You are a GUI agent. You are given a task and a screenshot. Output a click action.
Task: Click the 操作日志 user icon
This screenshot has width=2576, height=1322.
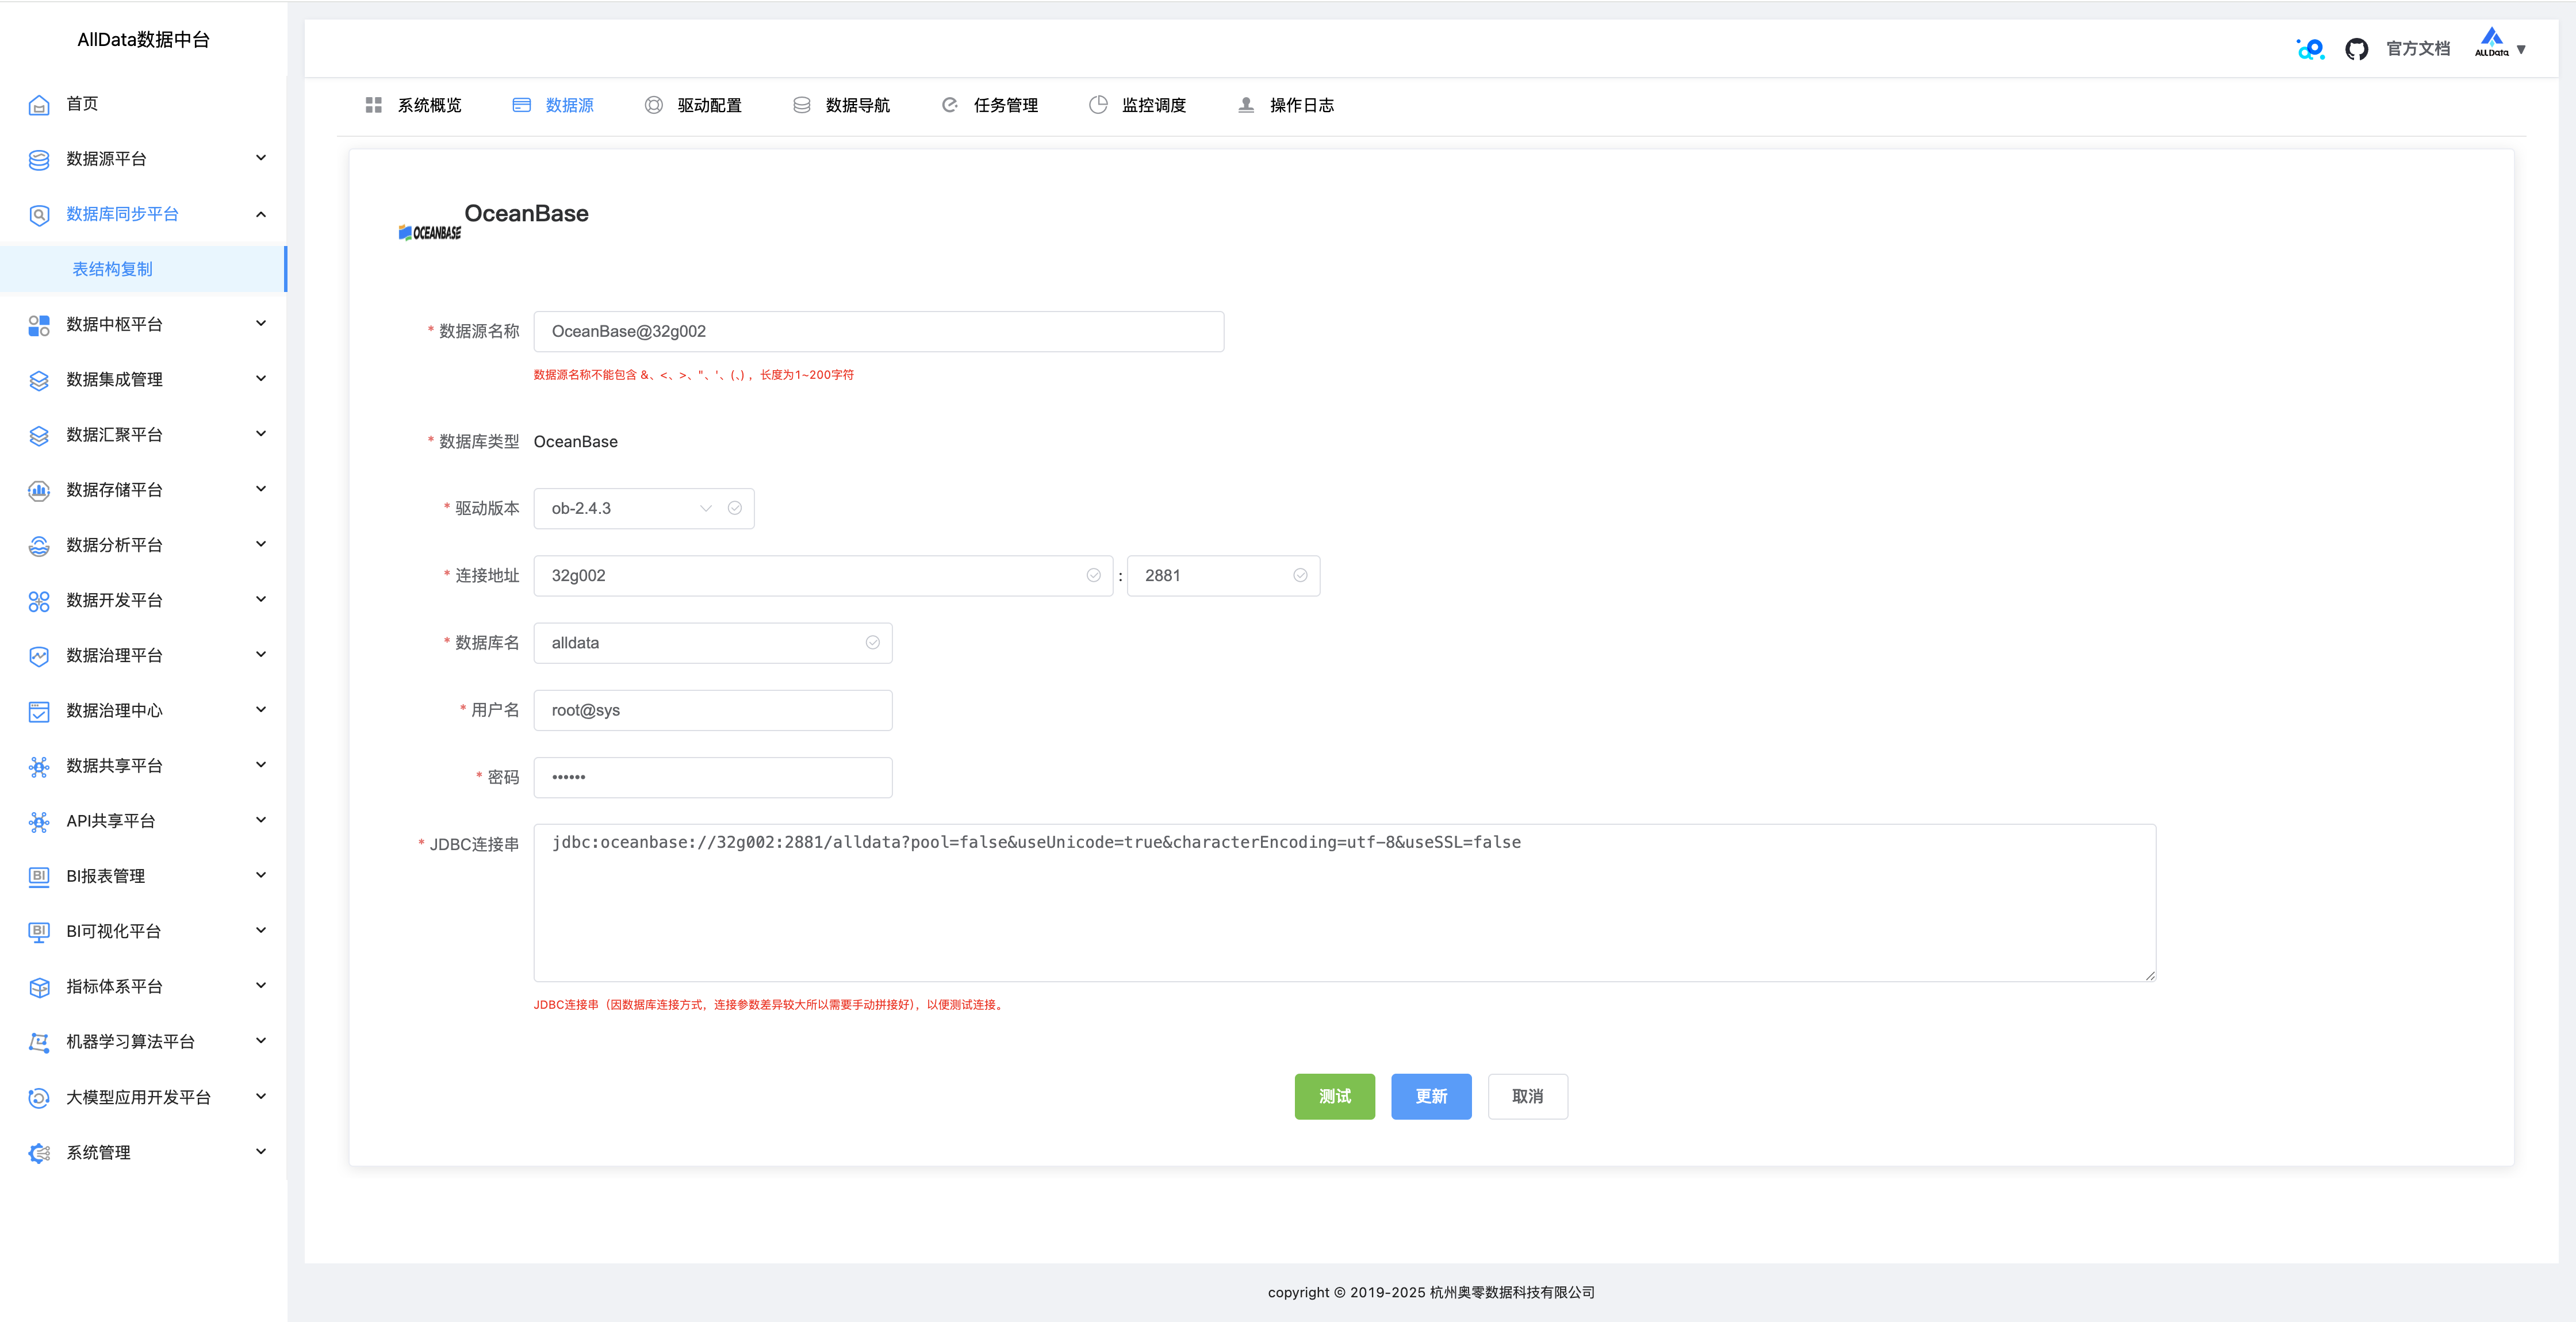1246,105
